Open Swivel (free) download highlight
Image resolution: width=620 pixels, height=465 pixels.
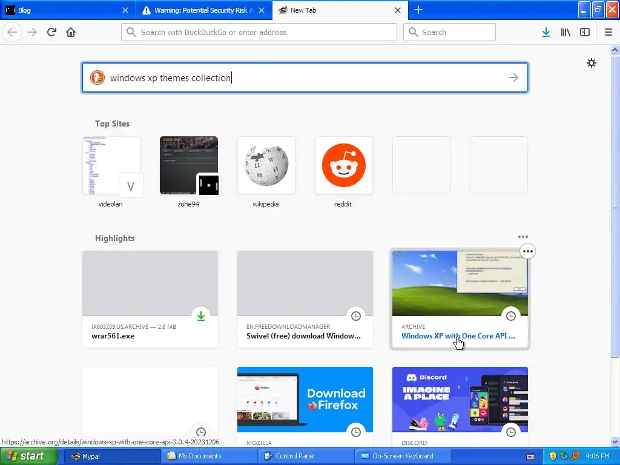pos(305,299)
